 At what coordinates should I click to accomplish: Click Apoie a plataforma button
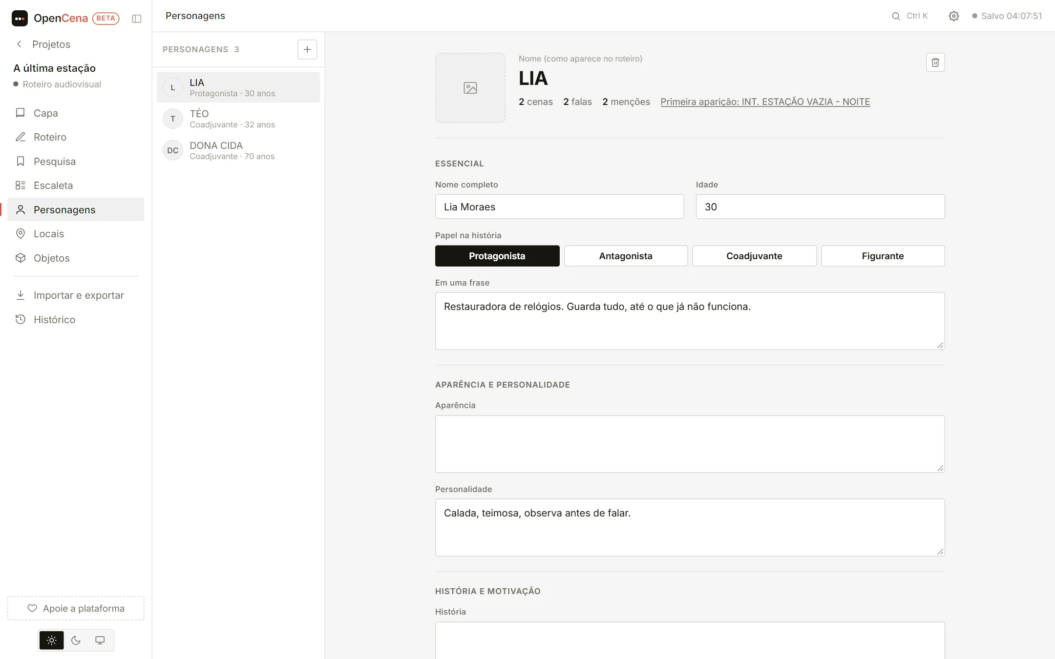[x=76, y=608]
